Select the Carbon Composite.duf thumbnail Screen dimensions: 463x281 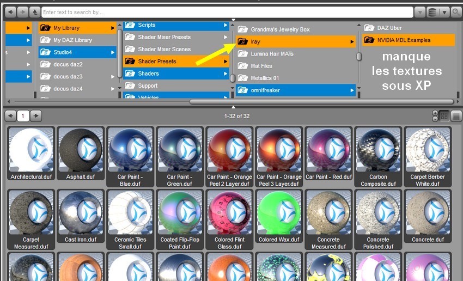click(x=378, y=157)
